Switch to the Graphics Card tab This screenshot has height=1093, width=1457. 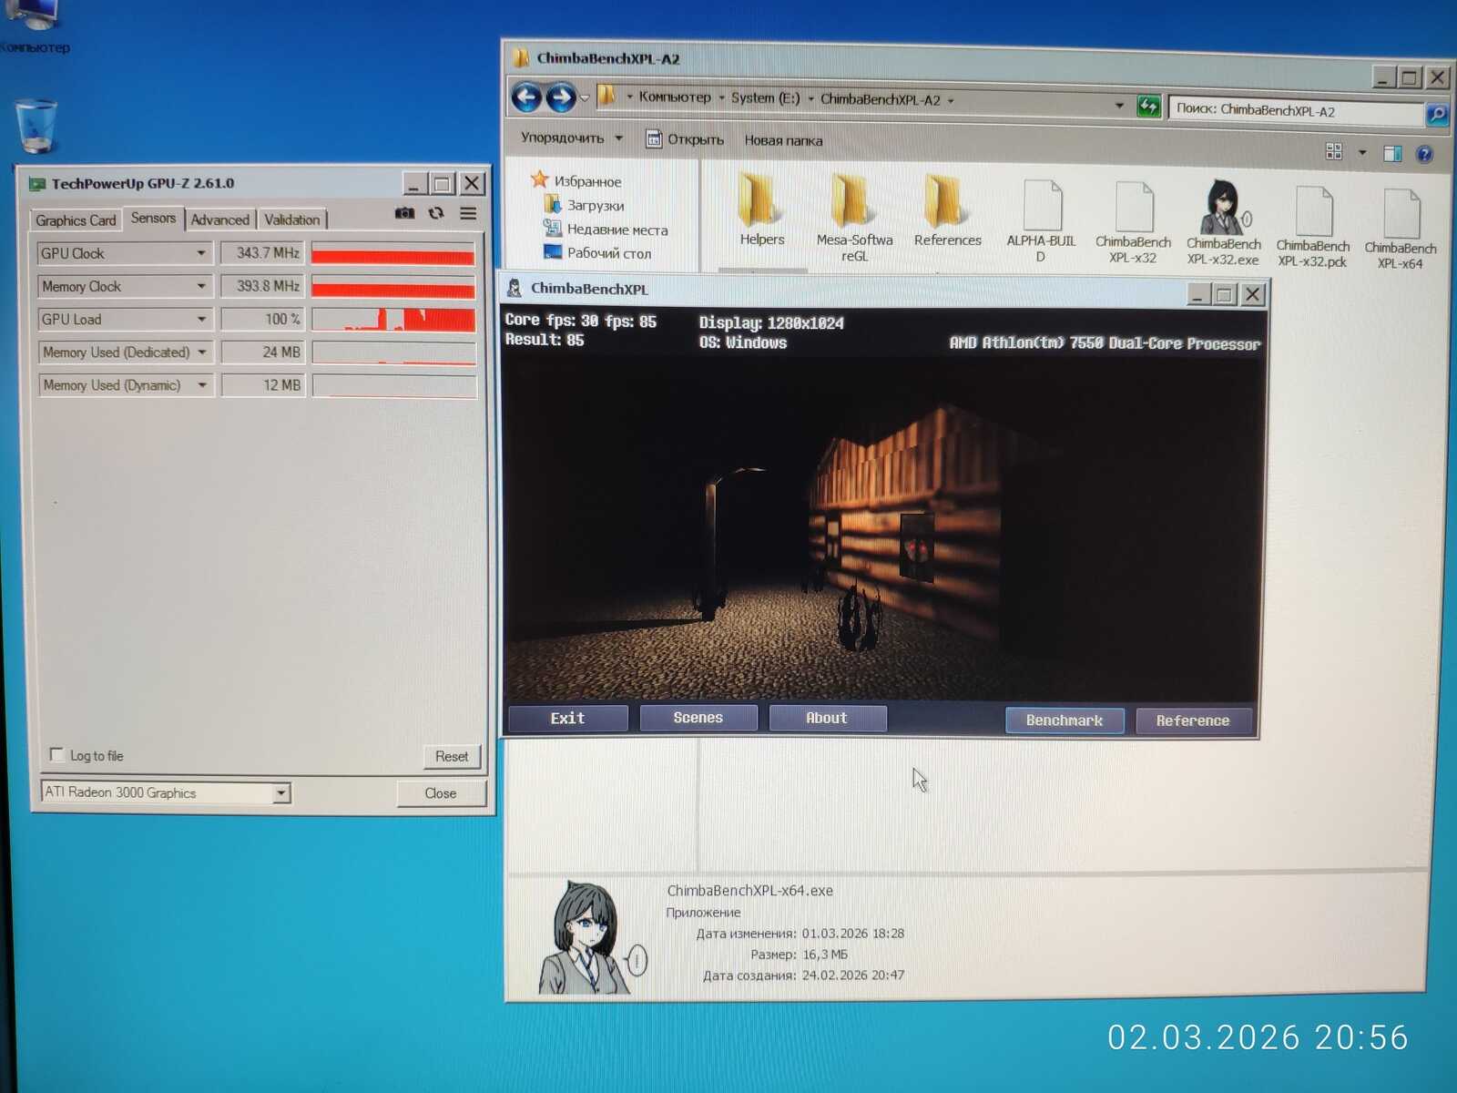(x=76, y=220)
